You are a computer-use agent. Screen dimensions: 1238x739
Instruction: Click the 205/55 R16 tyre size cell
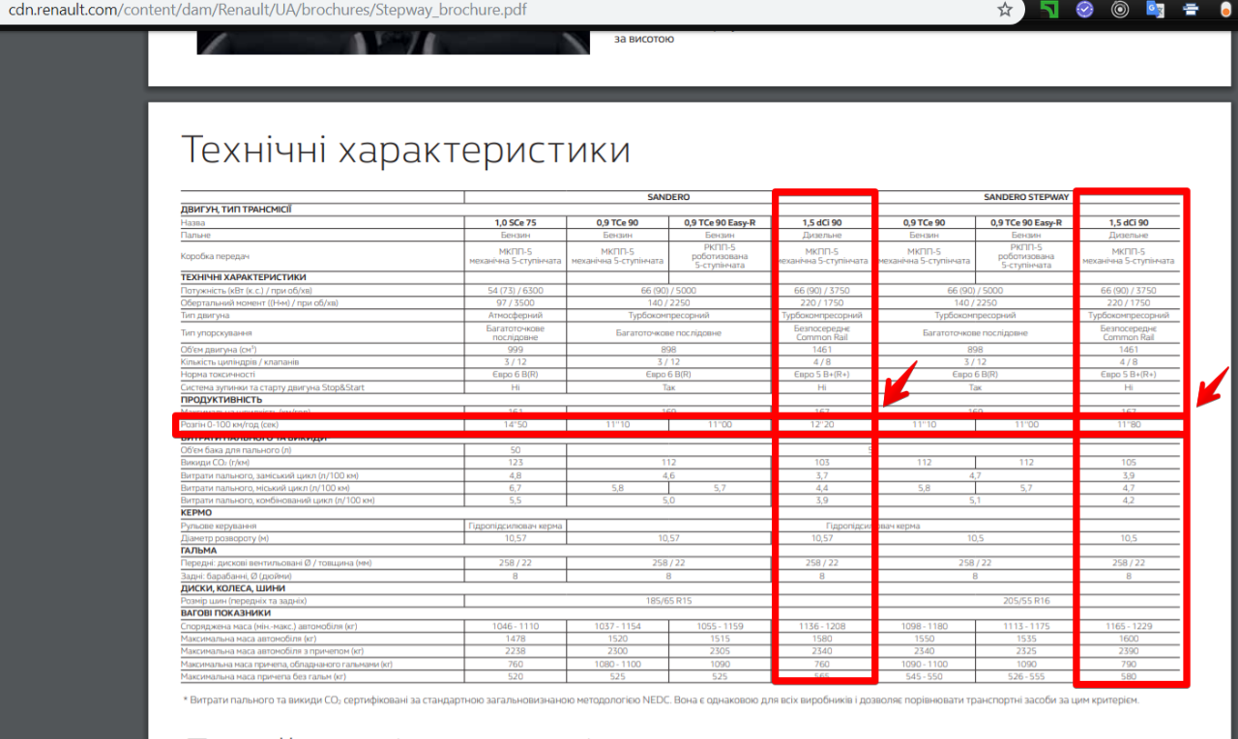pyautogui.click(x=1026, y=601)
